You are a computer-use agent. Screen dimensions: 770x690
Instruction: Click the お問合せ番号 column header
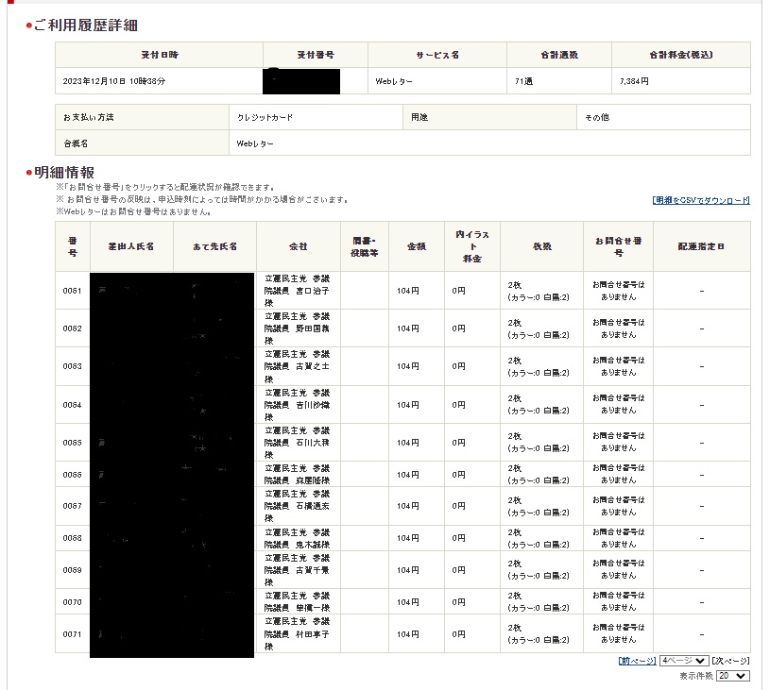tap(618, 246)
